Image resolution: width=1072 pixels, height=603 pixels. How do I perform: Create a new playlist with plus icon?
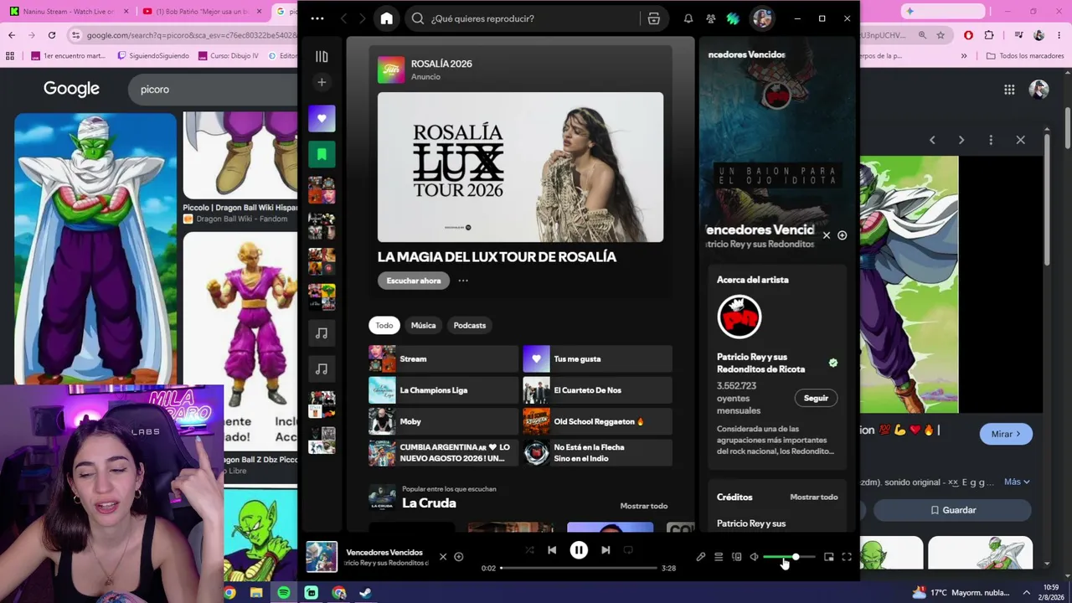322,82
